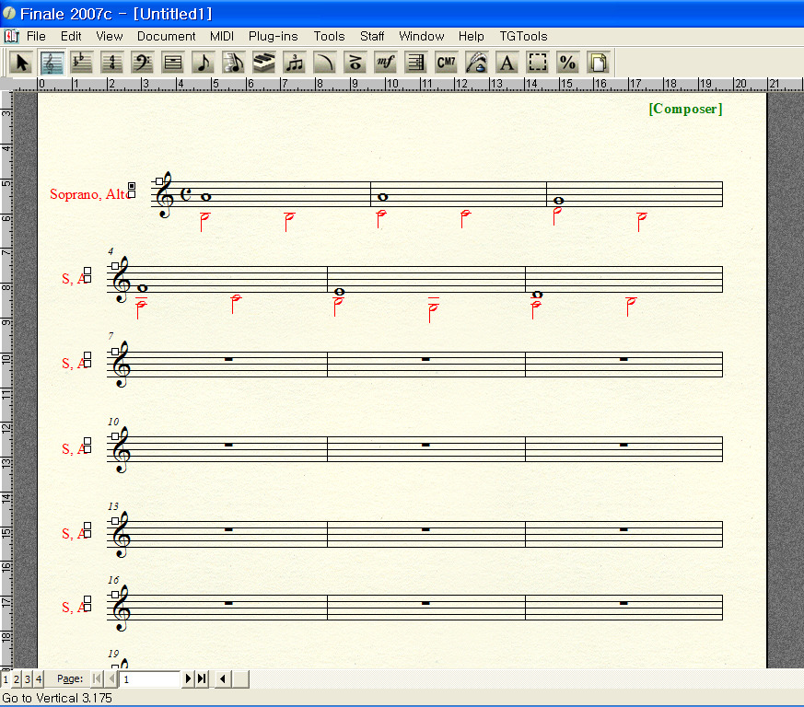
Task: Select the Simple Entry note tool
Action: (x=204, y=63)
